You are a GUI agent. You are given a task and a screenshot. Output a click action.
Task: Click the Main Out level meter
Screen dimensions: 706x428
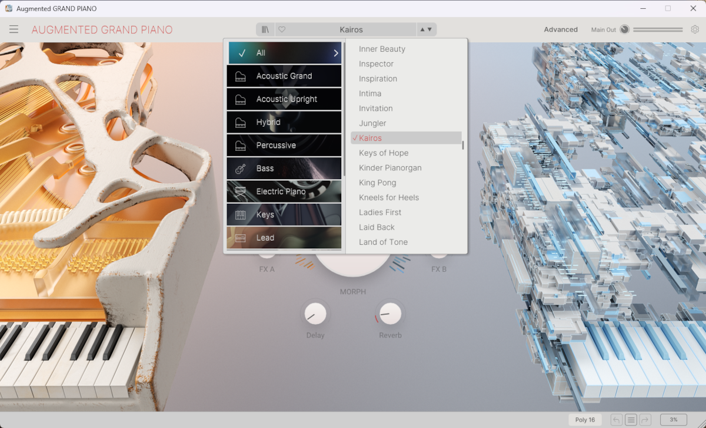click(658, 29)
